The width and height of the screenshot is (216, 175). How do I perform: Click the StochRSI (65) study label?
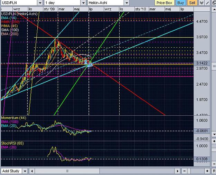point(12,143)
